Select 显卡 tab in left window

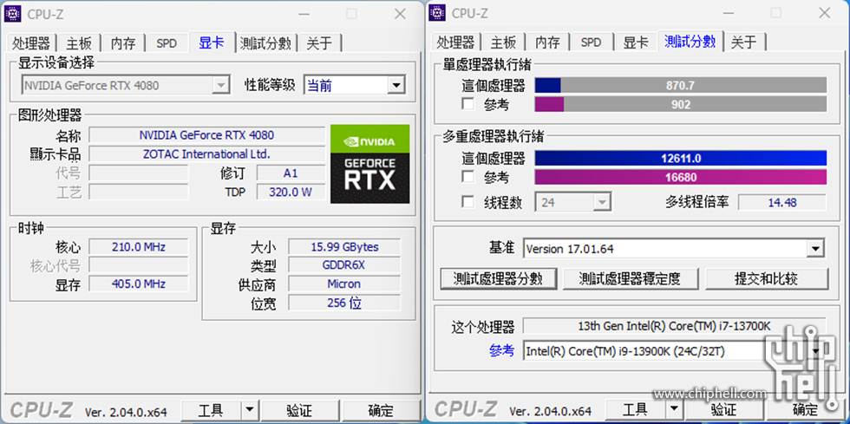[212, 42]
